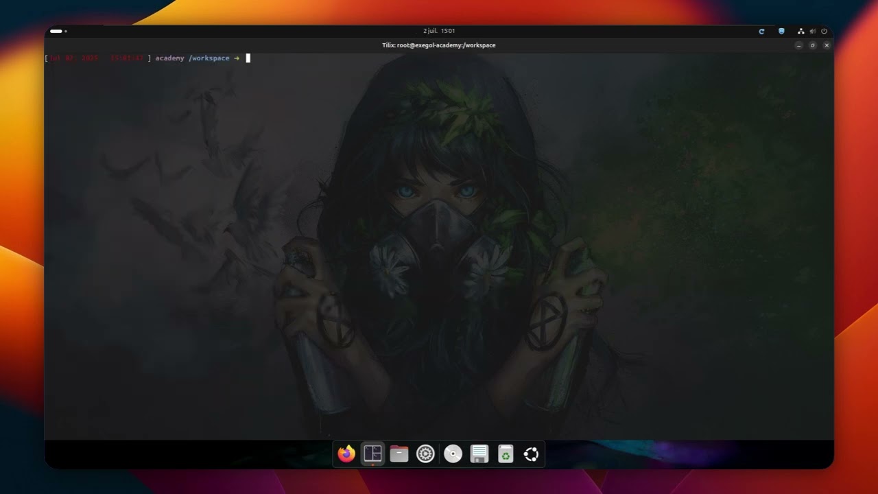Image resolution: width=878 pixels, height=494 pixels.
Task: Open the blue shield tray indicator
Action: (781, 31)
